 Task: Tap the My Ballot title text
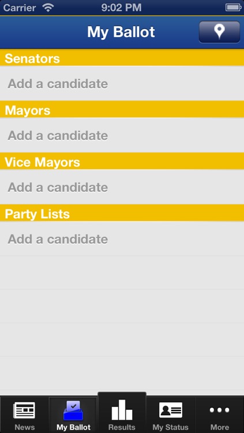[x=121, y=32]
